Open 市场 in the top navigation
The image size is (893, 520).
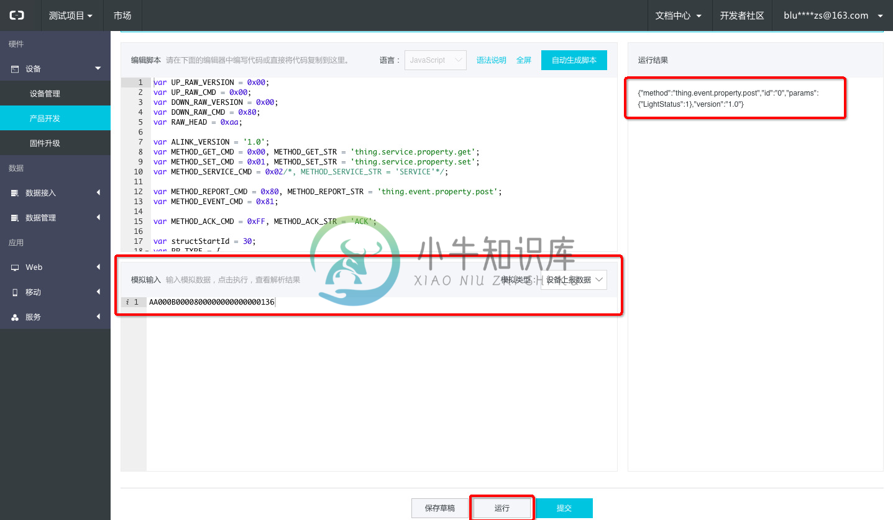[122, 16]
